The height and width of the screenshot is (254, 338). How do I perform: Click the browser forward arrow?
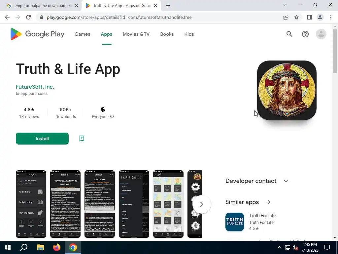pyautogui.click(x=18, y=17)
